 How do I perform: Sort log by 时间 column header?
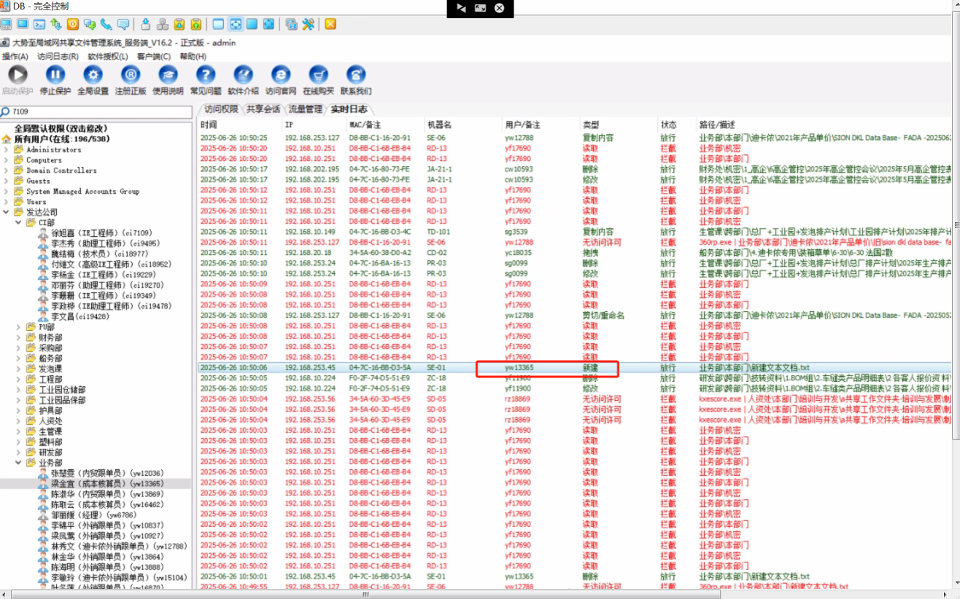pyautogui.click(x=209, y=125)
